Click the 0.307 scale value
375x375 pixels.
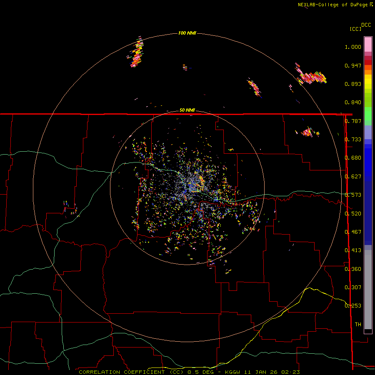pyautogui.click(x=353, y=287)
